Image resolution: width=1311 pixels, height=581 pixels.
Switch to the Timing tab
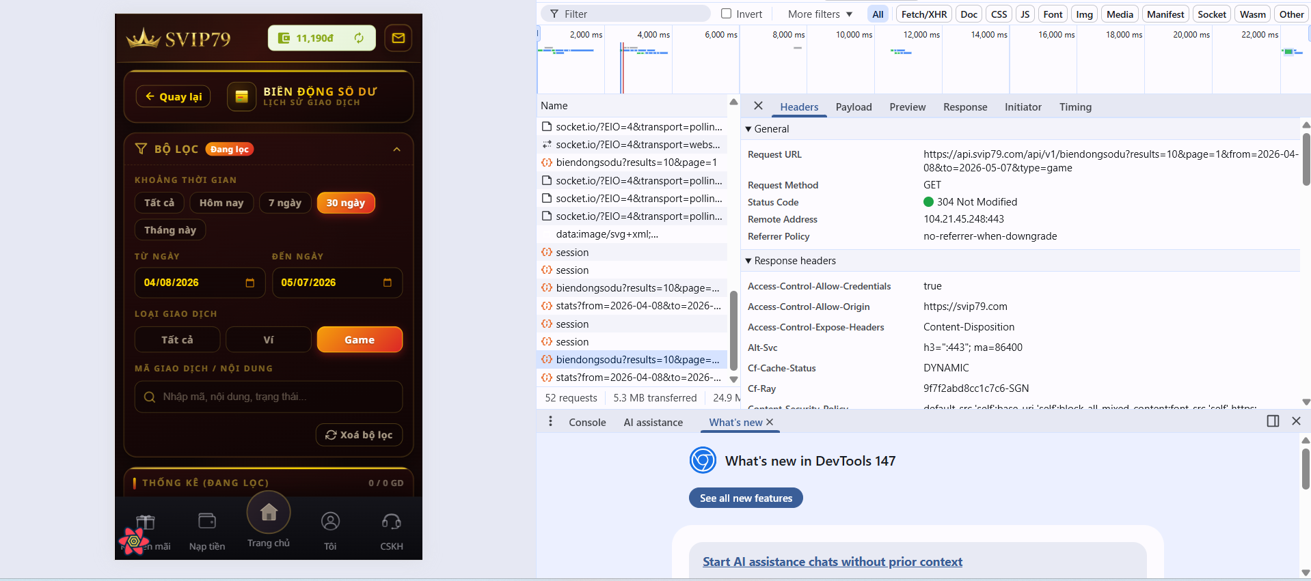(1075, 107)
